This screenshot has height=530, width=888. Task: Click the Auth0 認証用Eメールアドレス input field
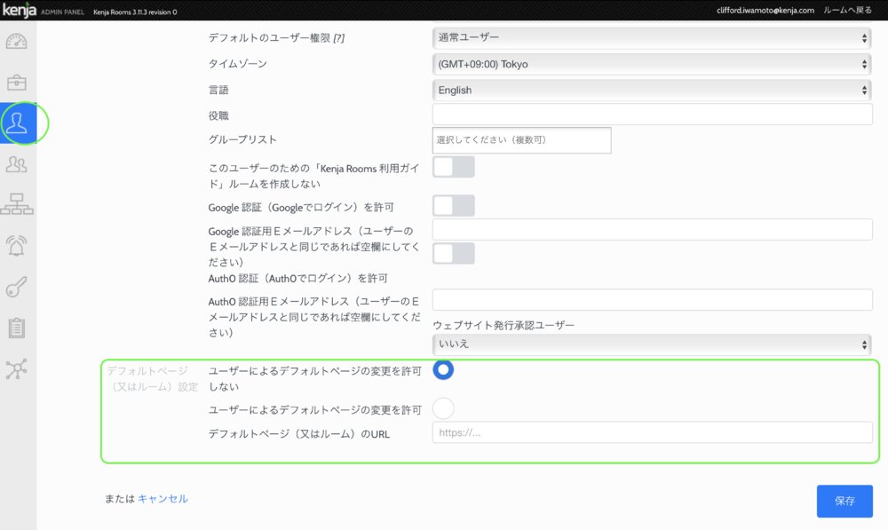tap(653, 299)
